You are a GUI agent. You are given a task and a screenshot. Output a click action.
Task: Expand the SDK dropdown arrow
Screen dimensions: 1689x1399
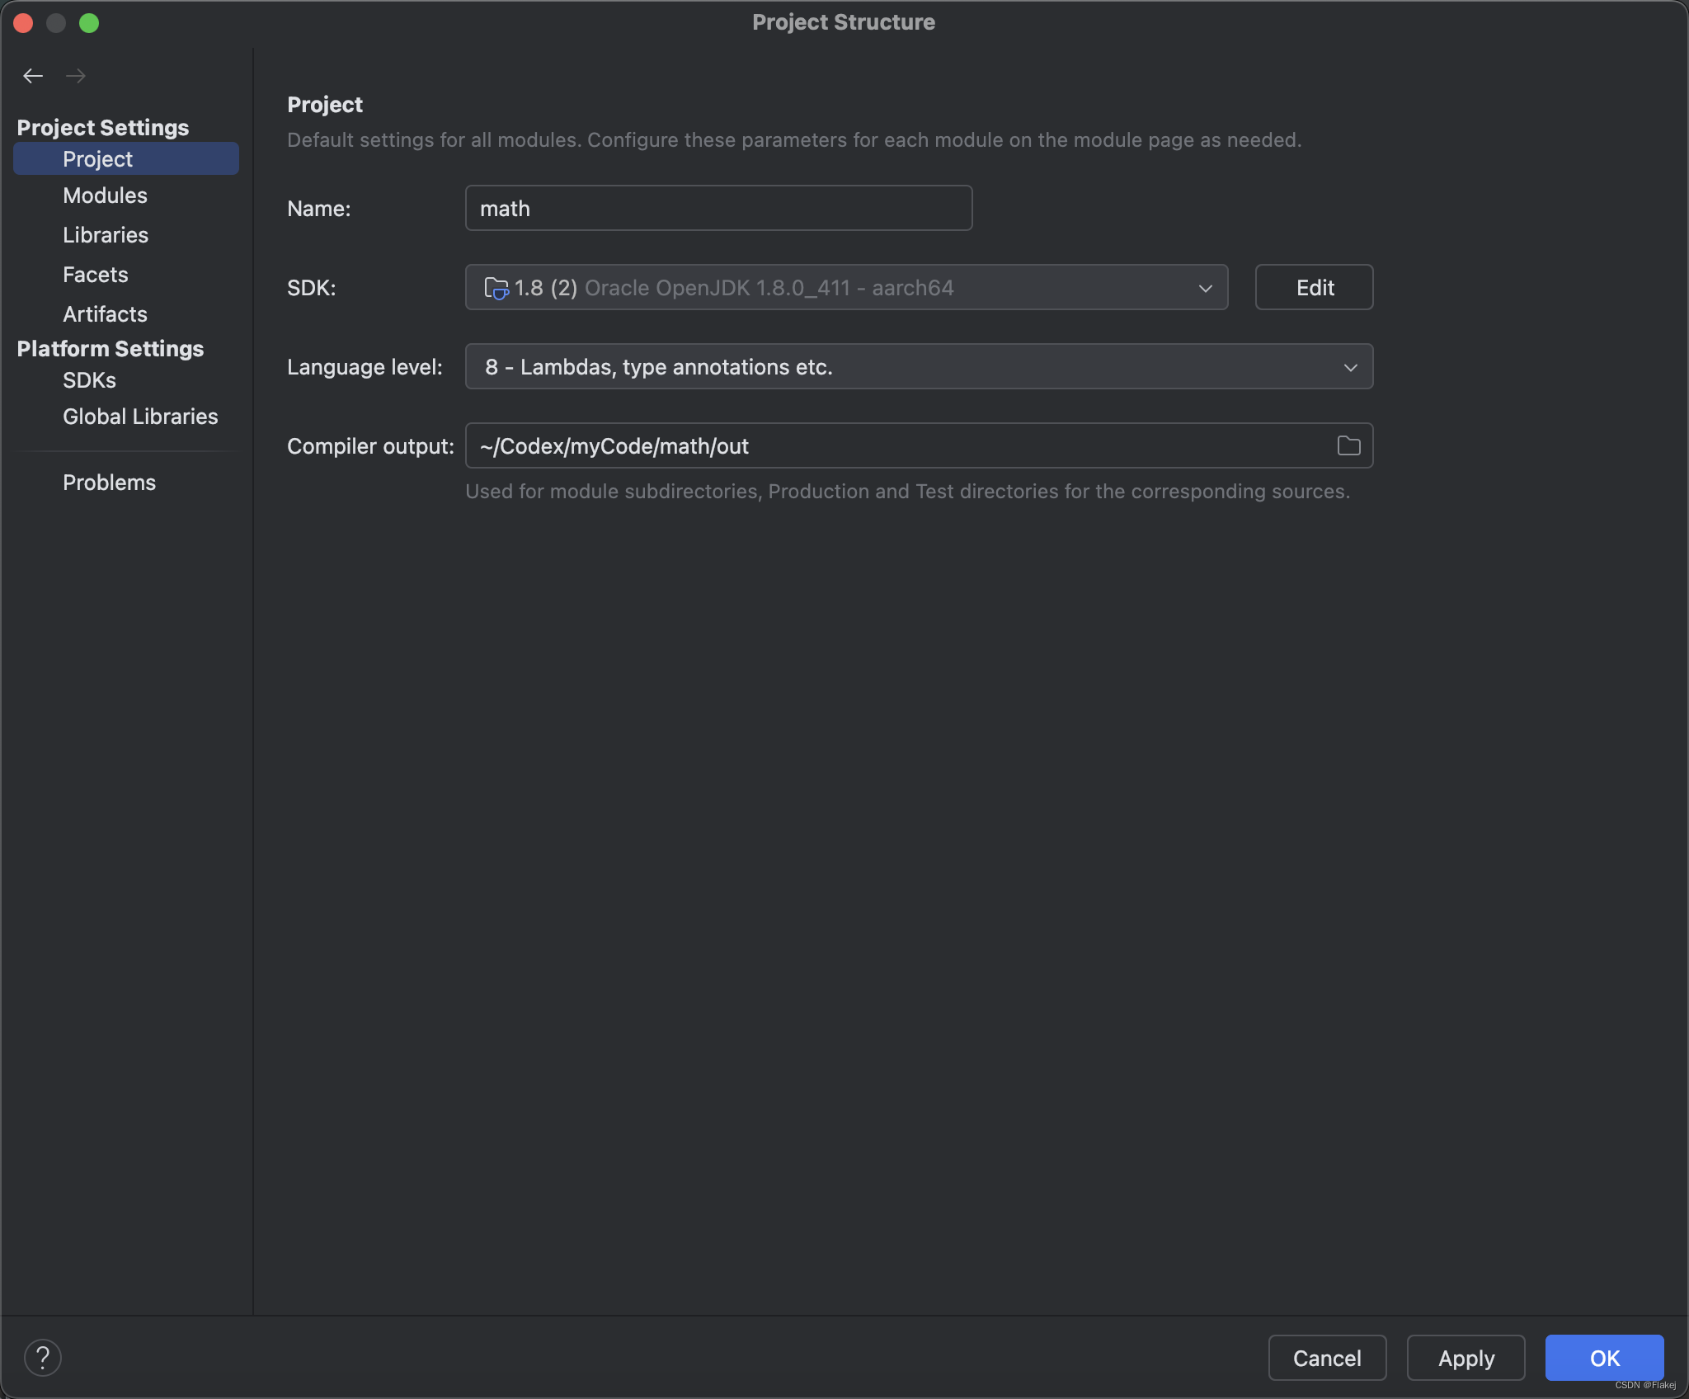[x=1205, y=288]
